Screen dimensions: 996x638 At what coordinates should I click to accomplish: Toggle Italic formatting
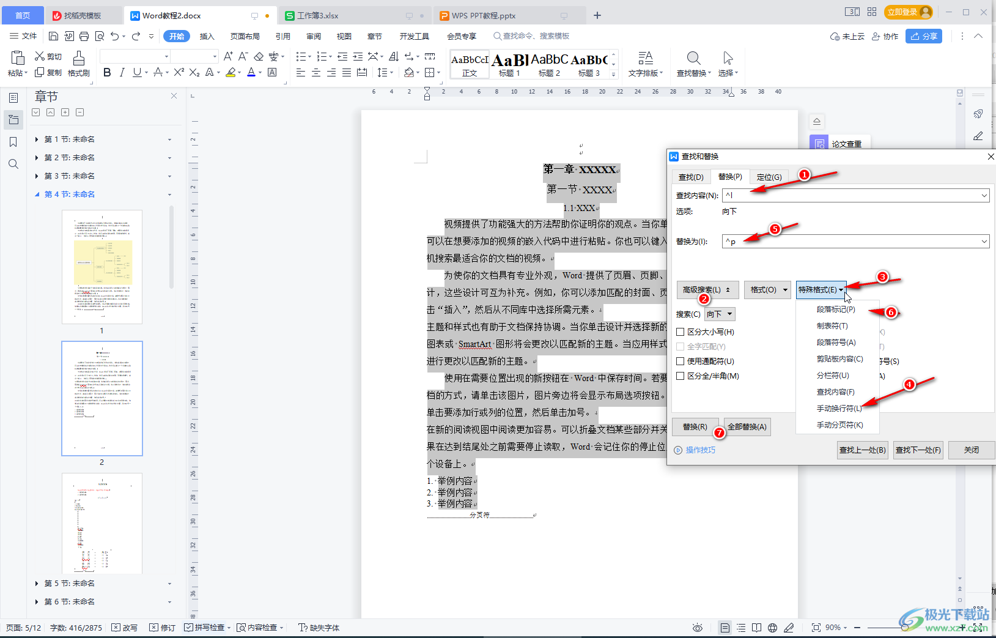click(x=122, y=72)
